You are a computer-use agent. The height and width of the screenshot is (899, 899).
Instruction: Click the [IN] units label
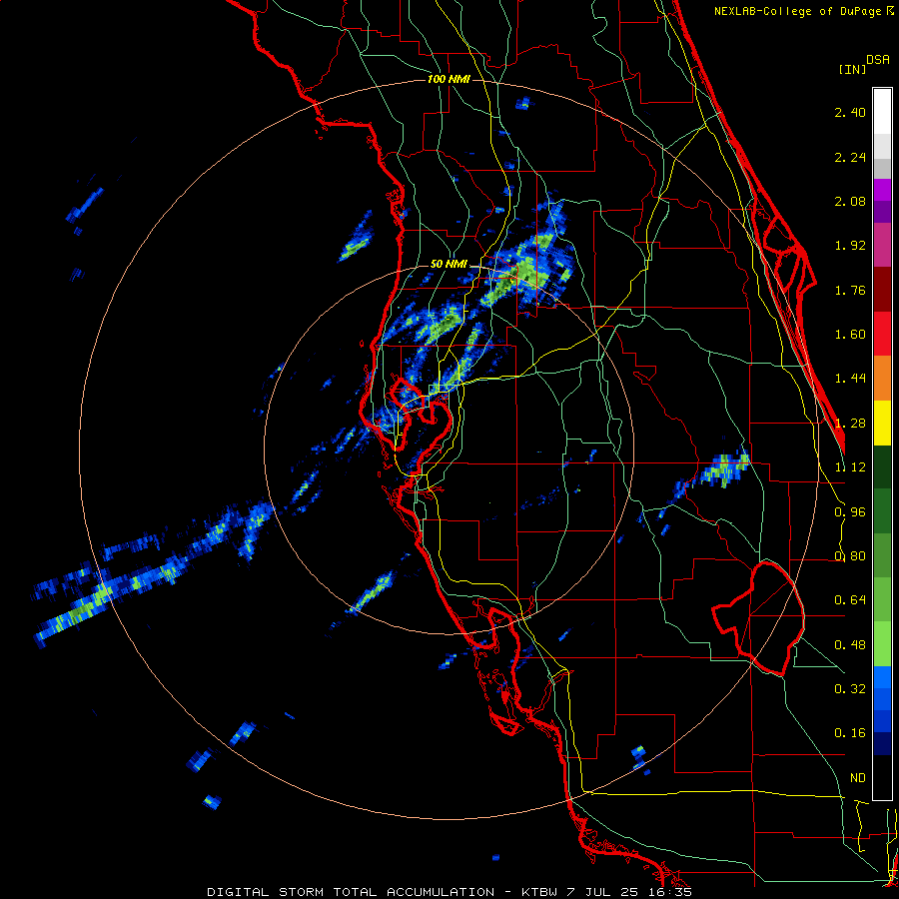tap(852, 69)
